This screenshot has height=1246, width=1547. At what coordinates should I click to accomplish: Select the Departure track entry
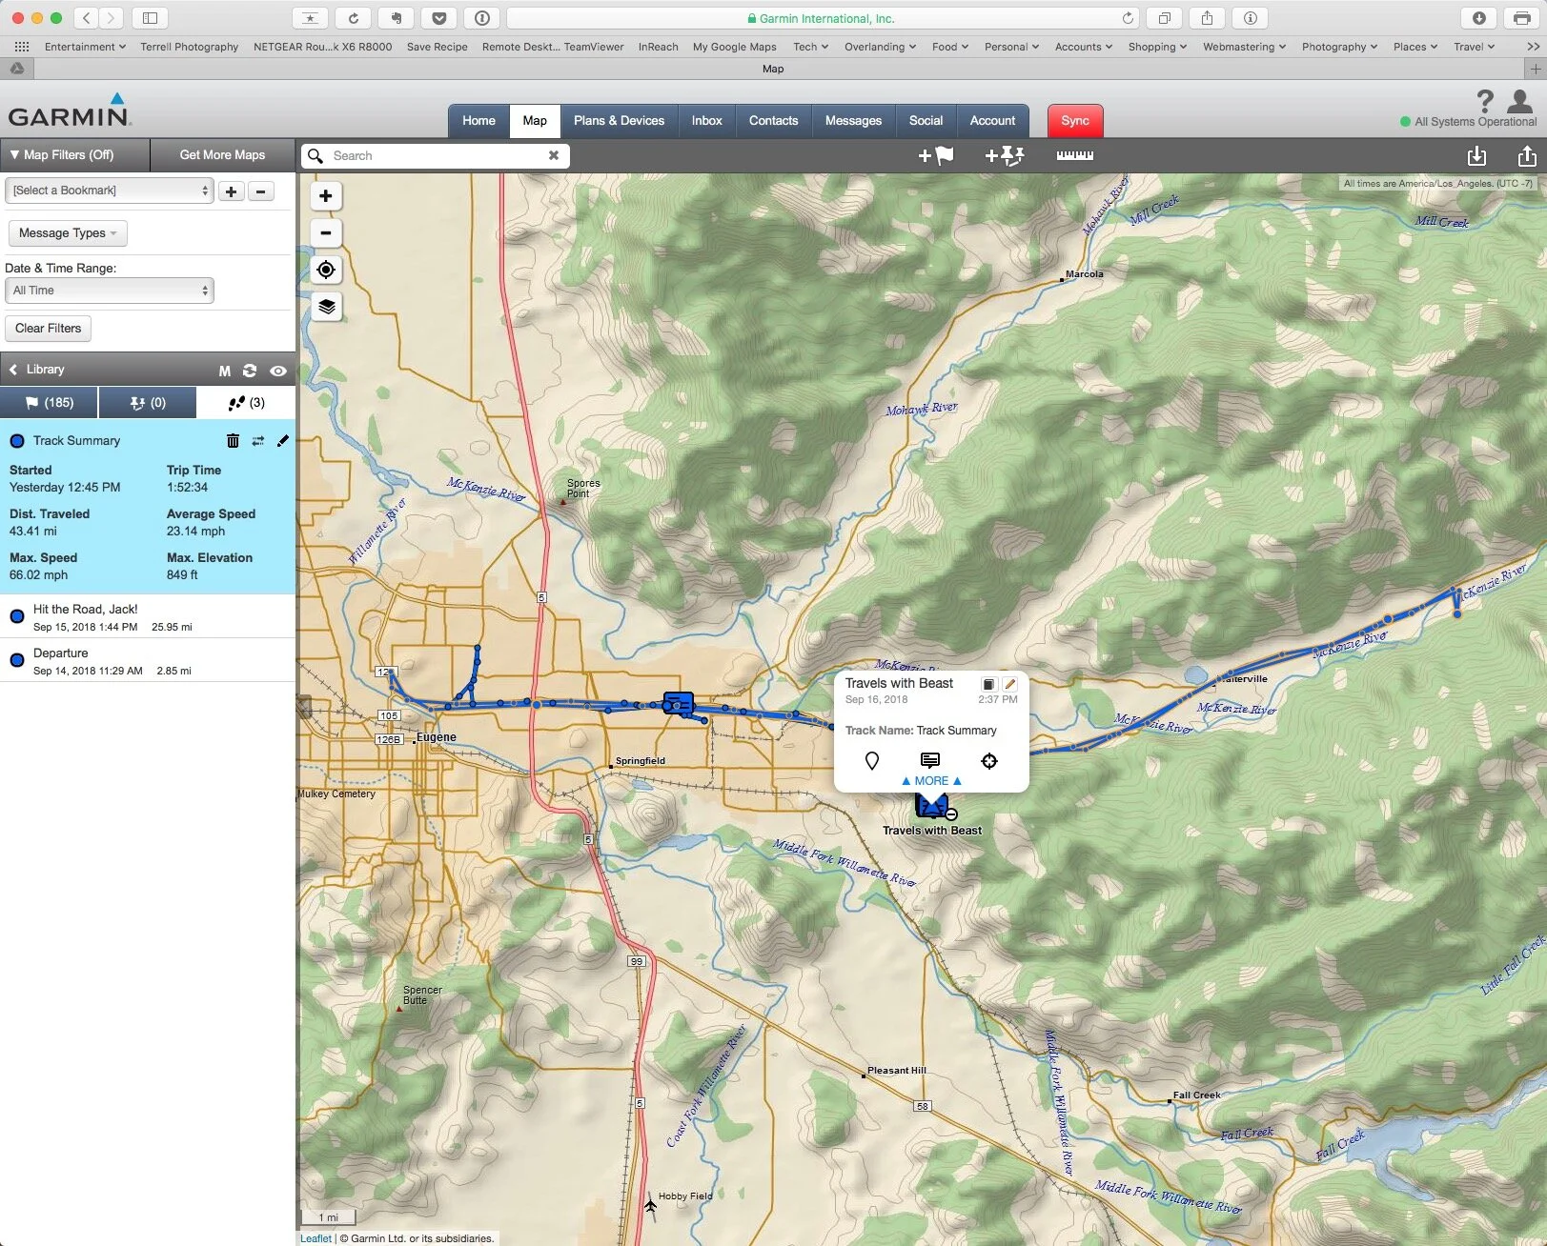pyautogui.click(x=148, y=660)
